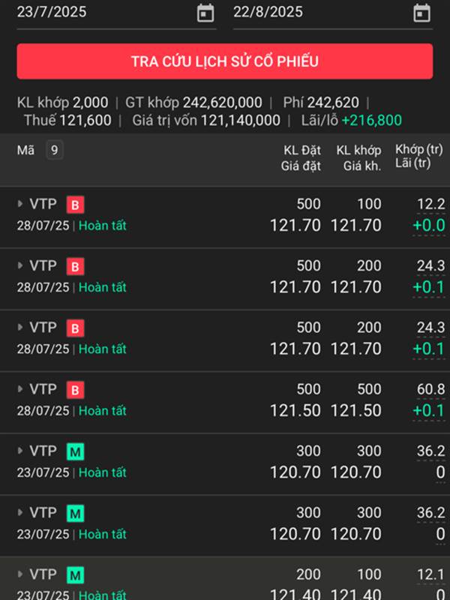Open calendar picker for end date 22/8/2025
This screenshot has height=600, width=450.
(x=421, y=13)
